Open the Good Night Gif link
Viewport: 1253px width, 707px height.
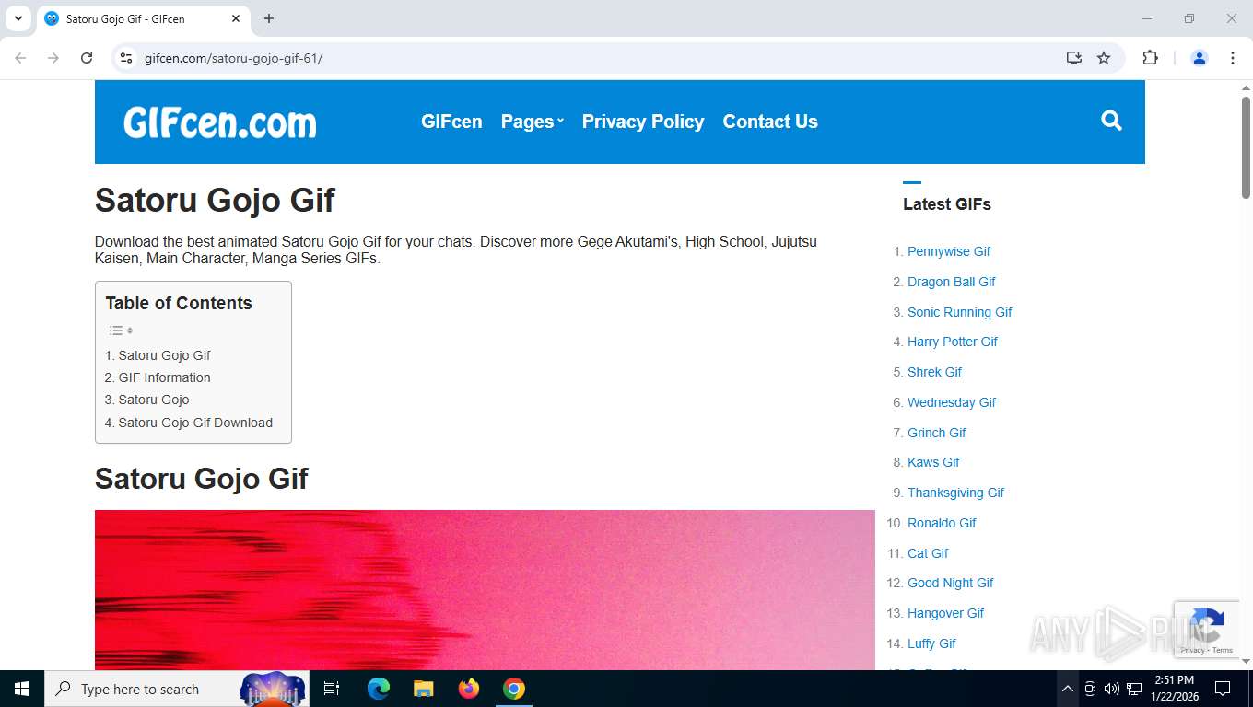951,583
